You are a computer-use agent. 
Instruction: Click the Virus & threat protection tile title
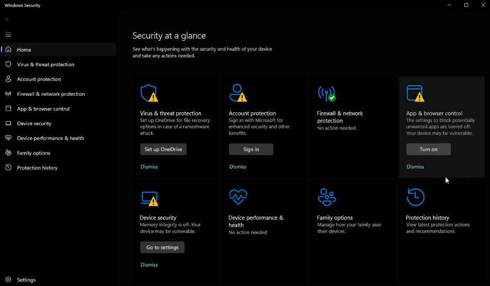point(170,113)
